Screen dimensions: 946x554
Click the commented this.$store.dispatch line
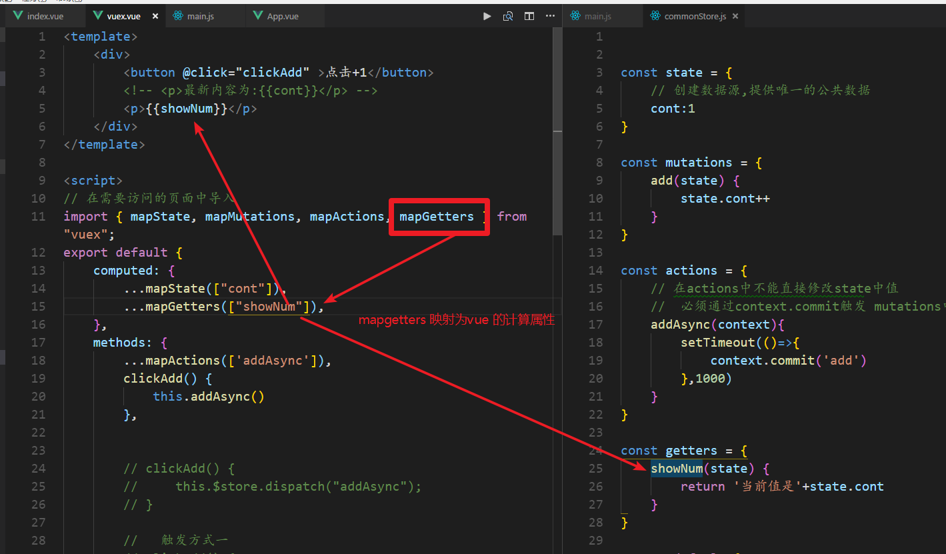(273, 487)
